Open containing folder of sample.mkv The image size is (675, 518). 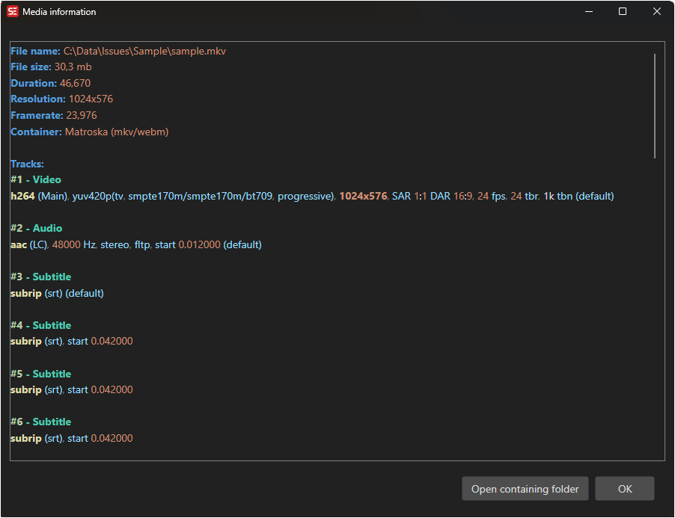coord(525,489)
